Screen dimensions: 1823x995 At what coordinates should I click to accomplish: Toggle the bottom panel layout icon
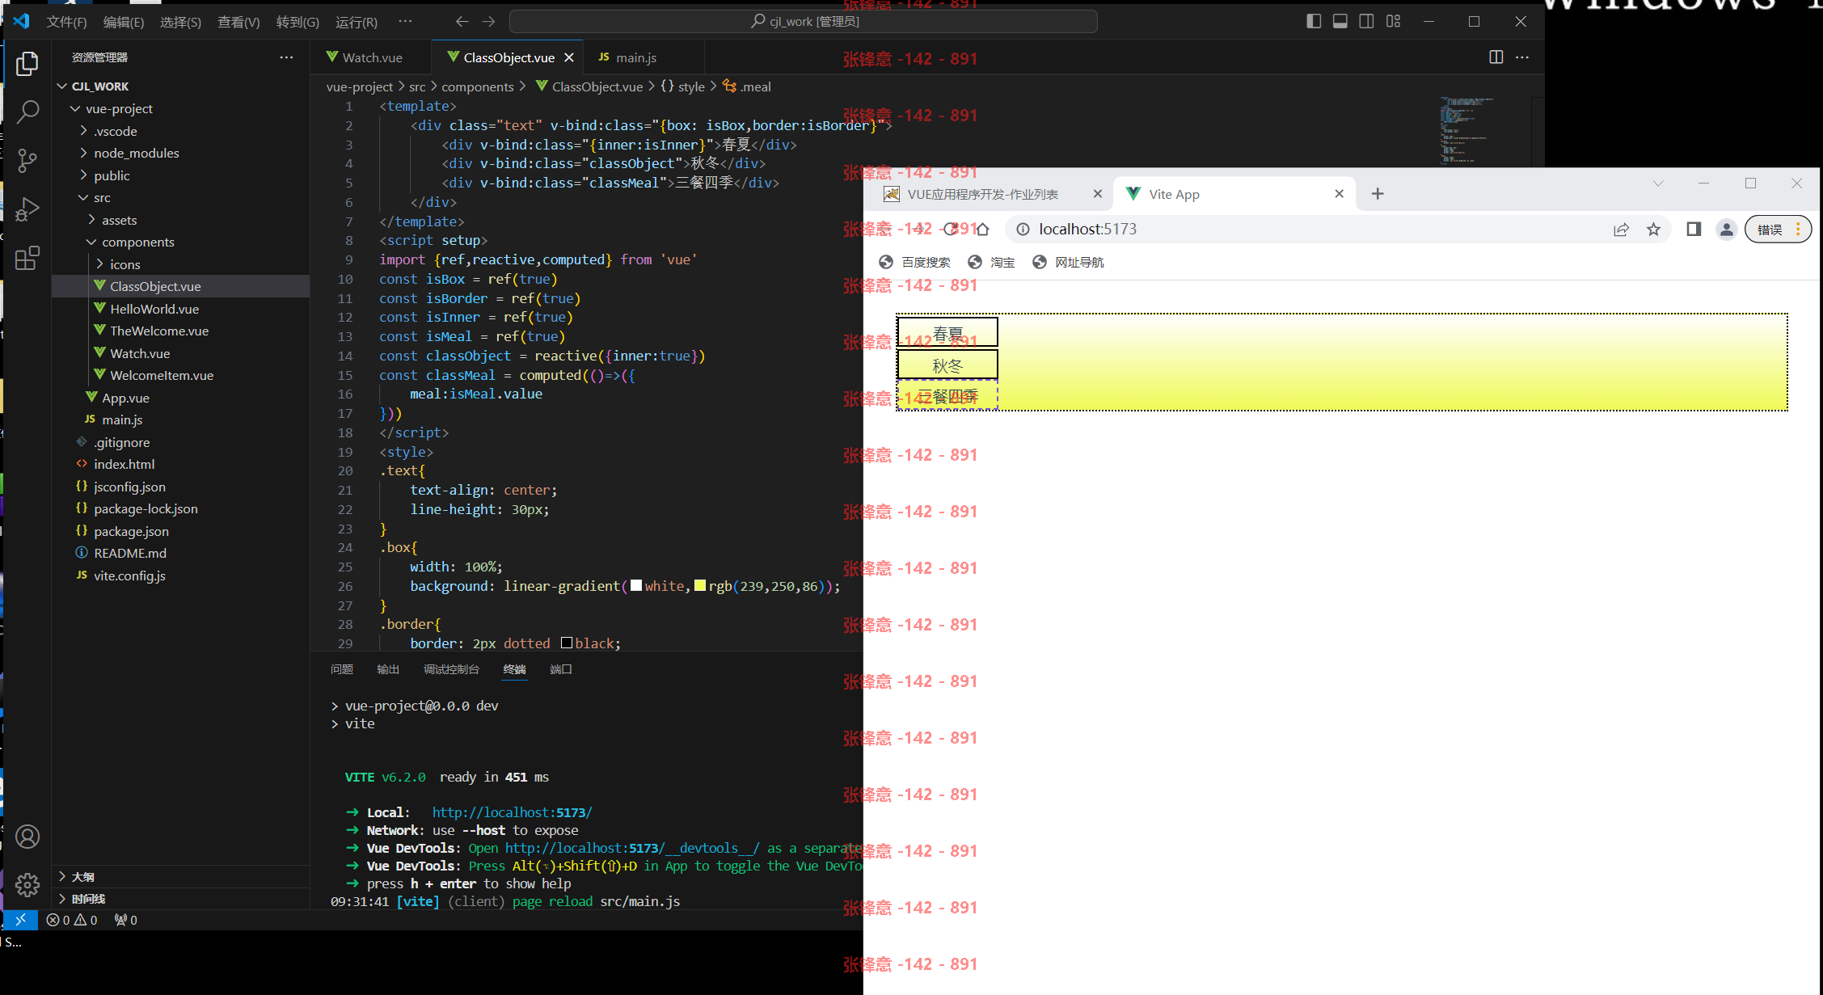point(1340,22)
